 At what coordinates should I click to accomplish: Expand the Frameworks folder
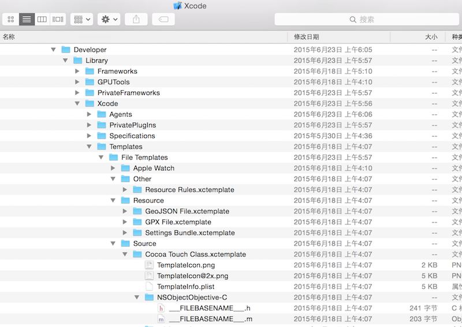tap(77, 72)
